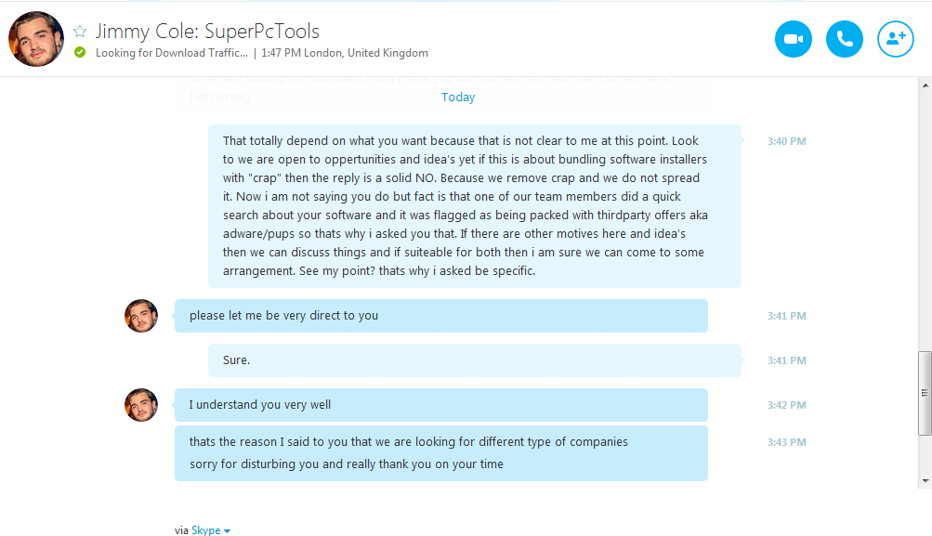The image size is (932, 536).
Task: Click the scrollbar down arrow
Action: click(925, 480)
